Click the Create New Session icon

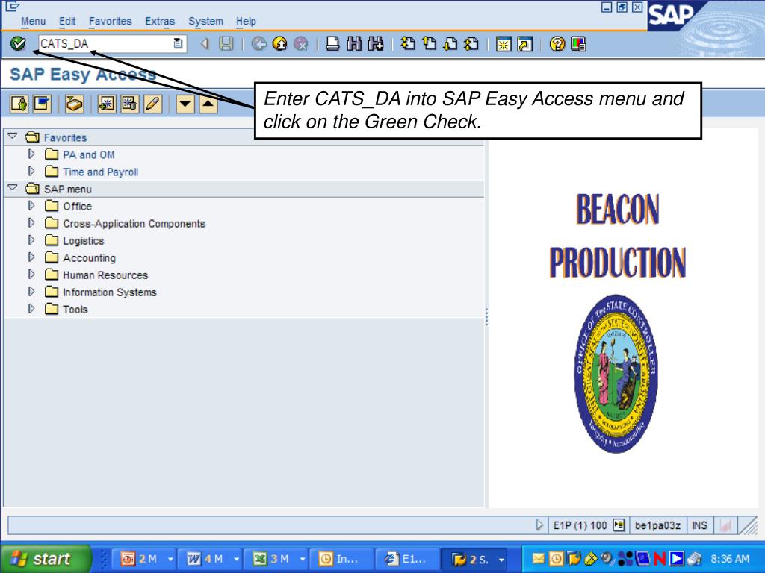pyautogui.click(x=504, y=44)
